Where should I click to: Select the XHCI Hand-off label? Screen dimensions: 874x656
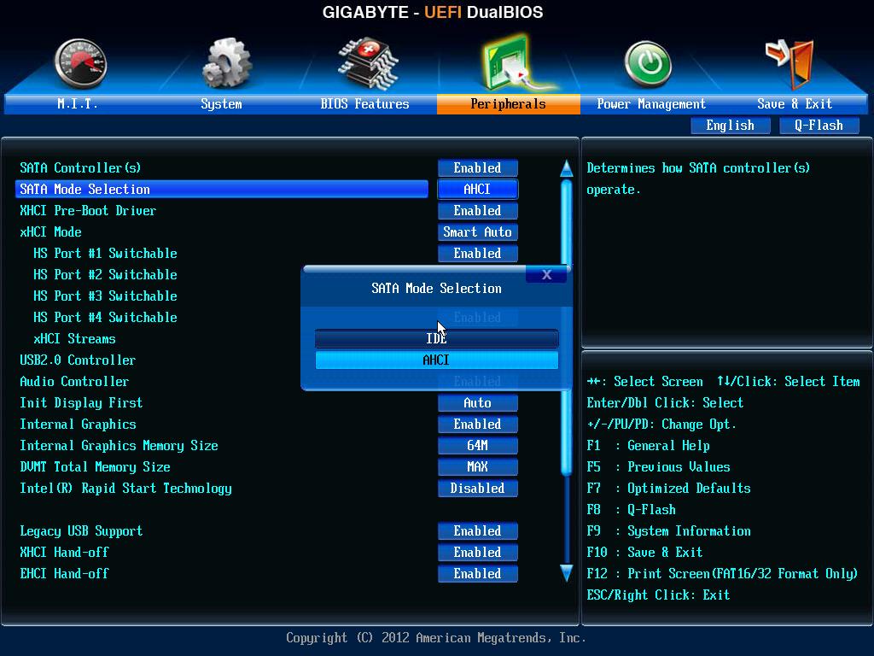pos(64,553)
